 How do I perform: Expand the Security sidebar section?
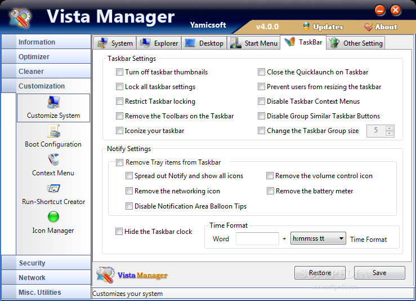click(46, 263)
